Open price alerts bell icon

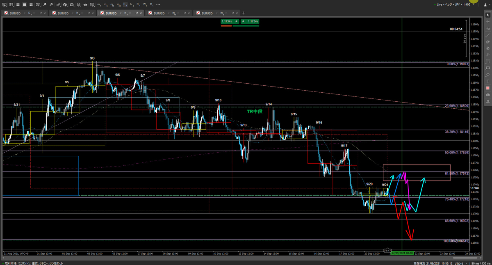[487, 101]
